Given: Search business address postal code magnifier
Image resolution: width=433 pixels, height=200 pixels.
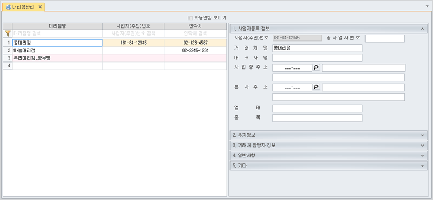Looking at the screenshot, I should point(316,67).
